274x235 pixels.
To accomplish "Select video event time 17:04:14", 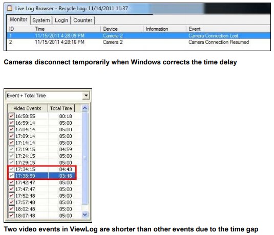I will click(x=25, y=130).
